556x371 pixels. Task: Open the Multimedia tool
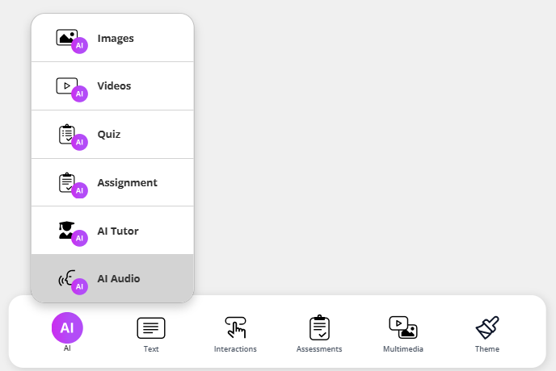(x=403, y=335)
